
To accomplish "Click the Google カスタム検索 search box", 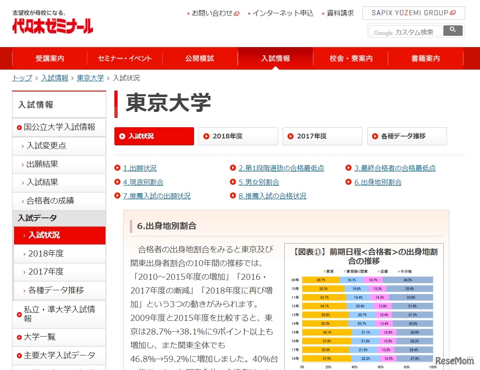I will click(x=405, y=30).
